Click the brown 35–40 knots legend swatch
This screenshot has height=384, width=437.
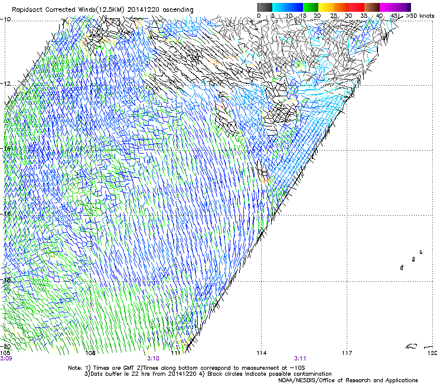pos(372,7)
